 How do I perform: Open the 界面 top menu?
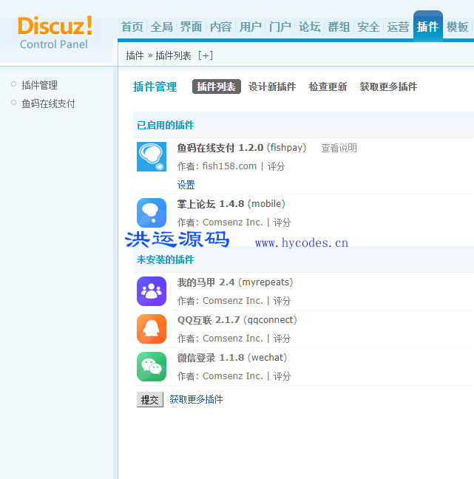[x=191, y=27]
